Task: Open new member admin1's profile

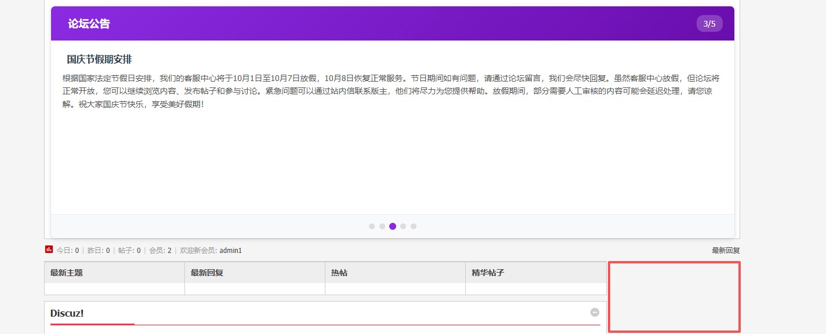Action: tap(231, 250)
